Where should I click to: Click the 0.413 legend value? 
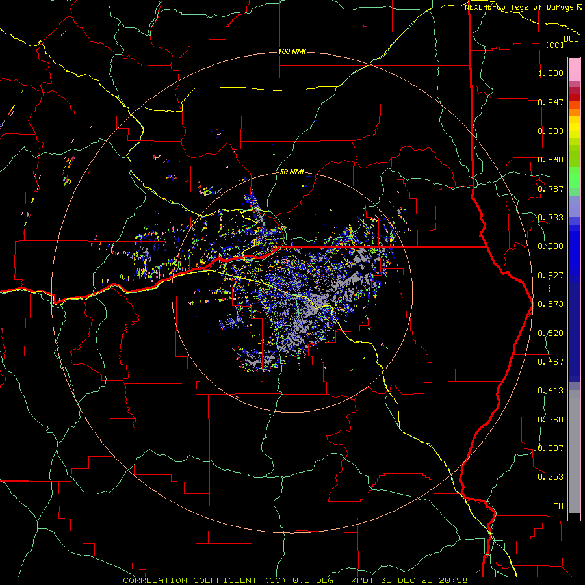pyautogui.click(x=551, y=391)
